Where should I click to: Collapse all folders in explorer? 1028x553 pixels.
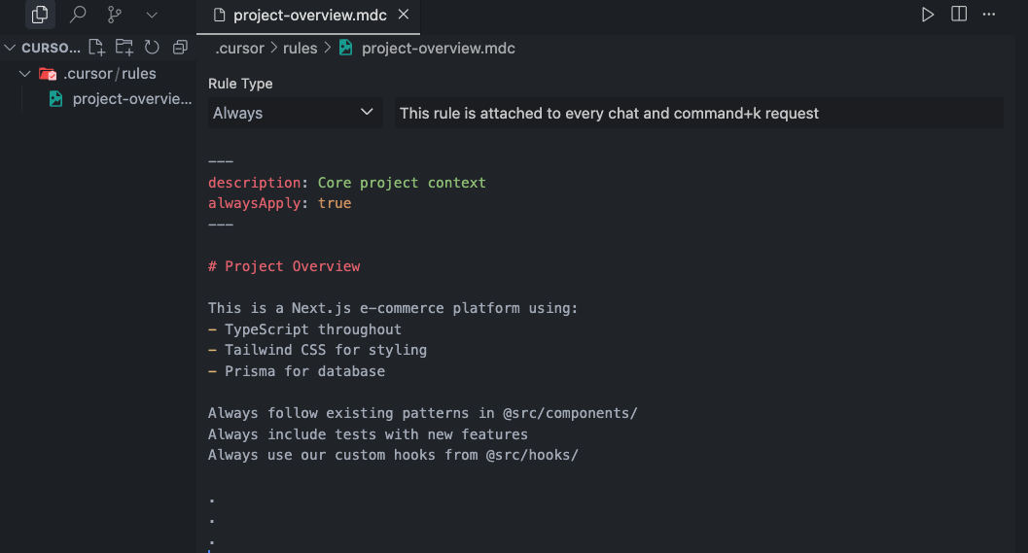click(x=180, y=48)
